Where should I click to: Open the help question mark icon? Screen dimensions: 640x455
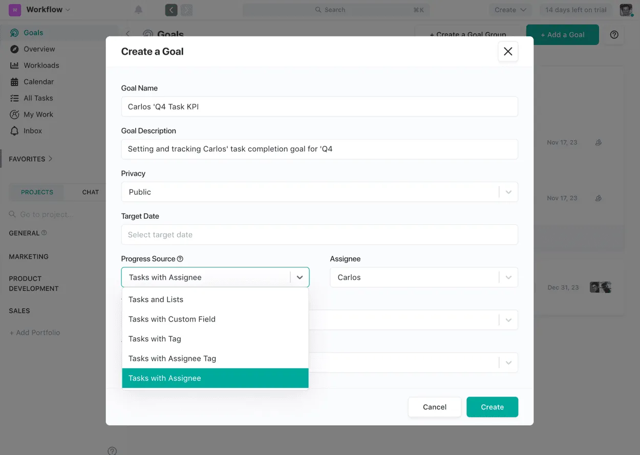614,34
